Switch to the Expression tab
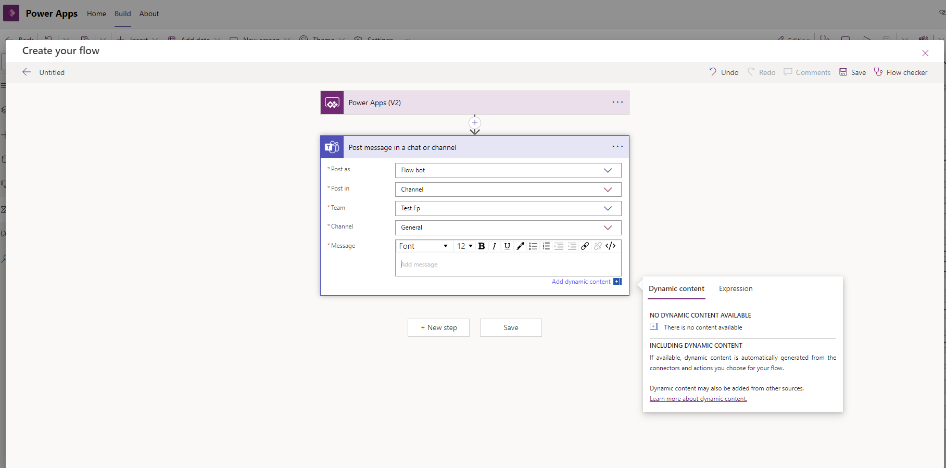Image resolution: width=946 pixels, height=468 pixels. [736, 288]
